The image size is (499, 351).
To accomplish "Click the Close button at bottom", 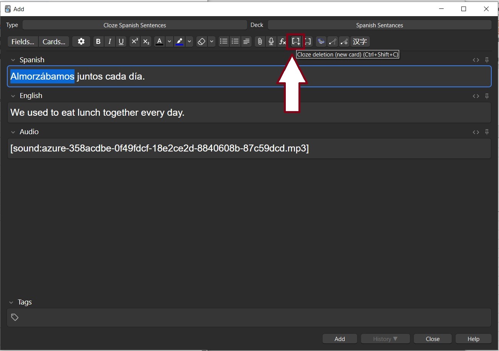I will (433, 339).
